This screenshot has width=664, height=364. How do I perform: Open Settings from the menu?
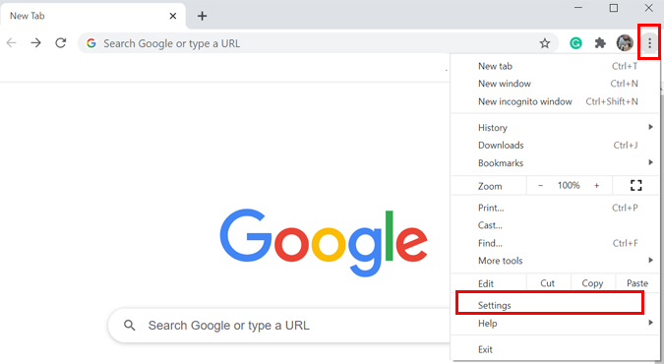point(555,306)
